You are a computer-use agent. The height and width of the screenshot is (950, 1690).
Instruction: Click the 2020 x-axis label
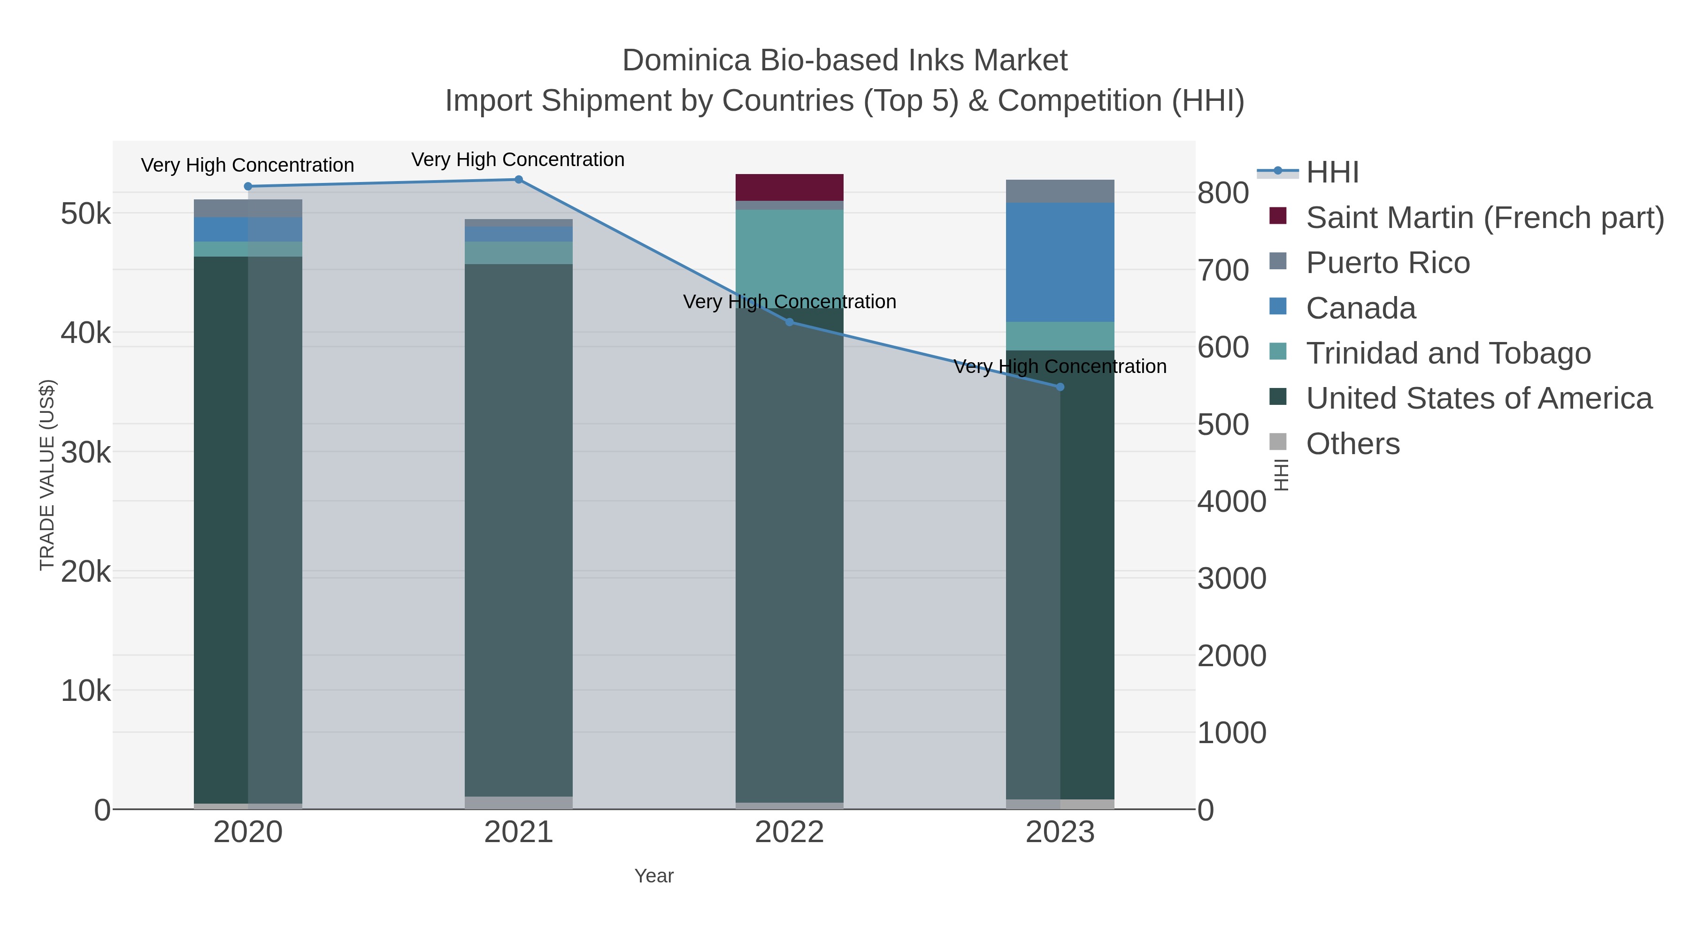(x=248, y=833)
